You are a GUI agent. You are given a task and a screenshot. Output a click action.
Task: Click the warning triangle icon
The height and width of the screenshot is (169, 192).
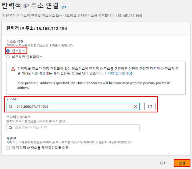(13, 69)
